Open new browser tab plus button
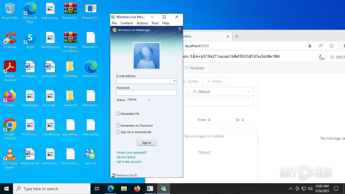 click(x=237, y=36)
